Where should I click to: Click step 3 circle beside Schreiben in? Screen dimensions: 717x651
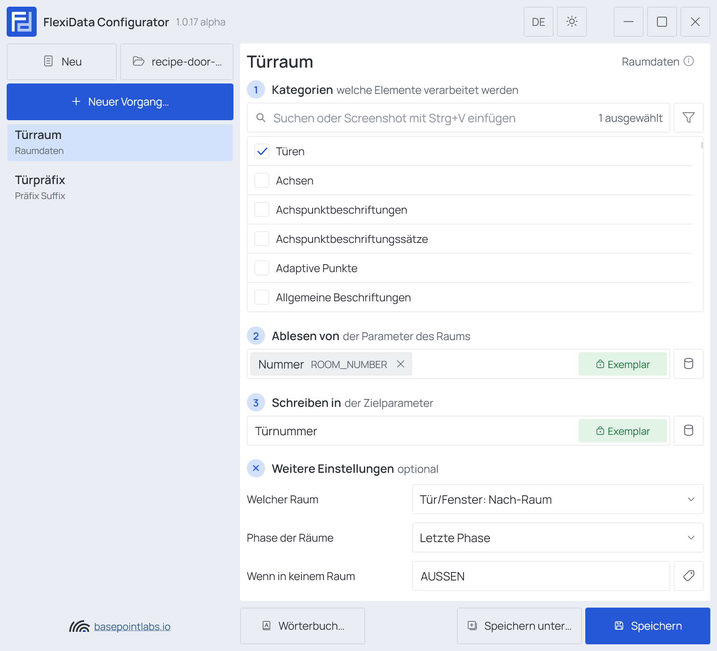pyautogui.click(x=256, y=402)
